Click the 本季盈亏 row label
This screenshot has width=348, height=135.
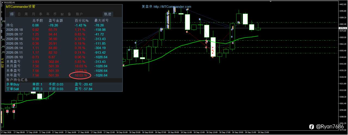coord(13,71)
